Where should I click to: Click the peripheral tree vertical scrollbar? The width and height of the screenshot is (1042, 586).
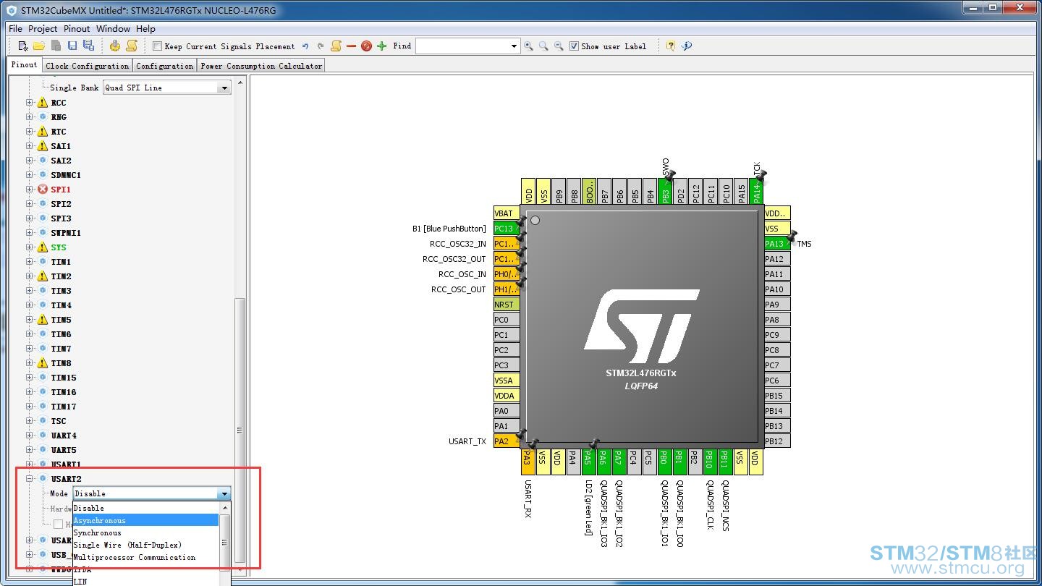(x=240, y=430)
